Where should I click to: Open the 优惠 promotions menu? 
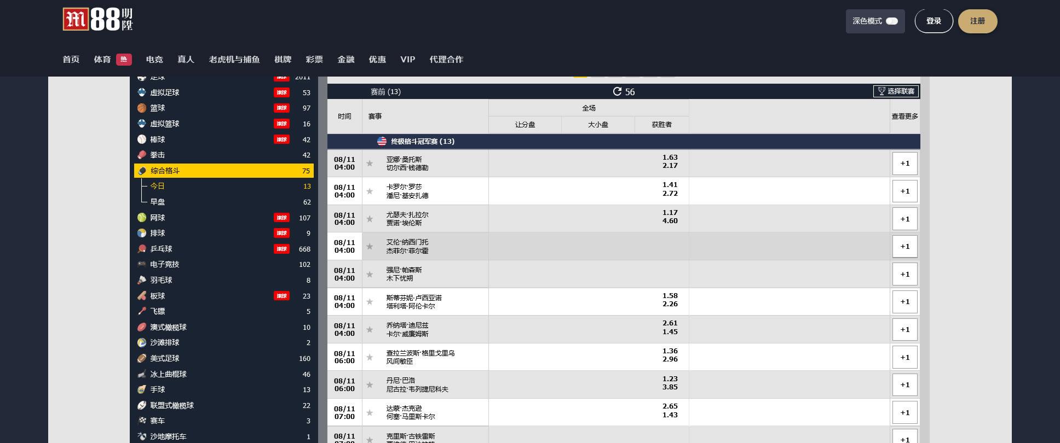click(x=377, y=60)
